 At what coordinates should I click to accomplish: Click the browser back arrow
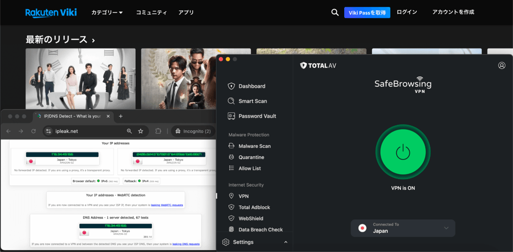point(9,131)
